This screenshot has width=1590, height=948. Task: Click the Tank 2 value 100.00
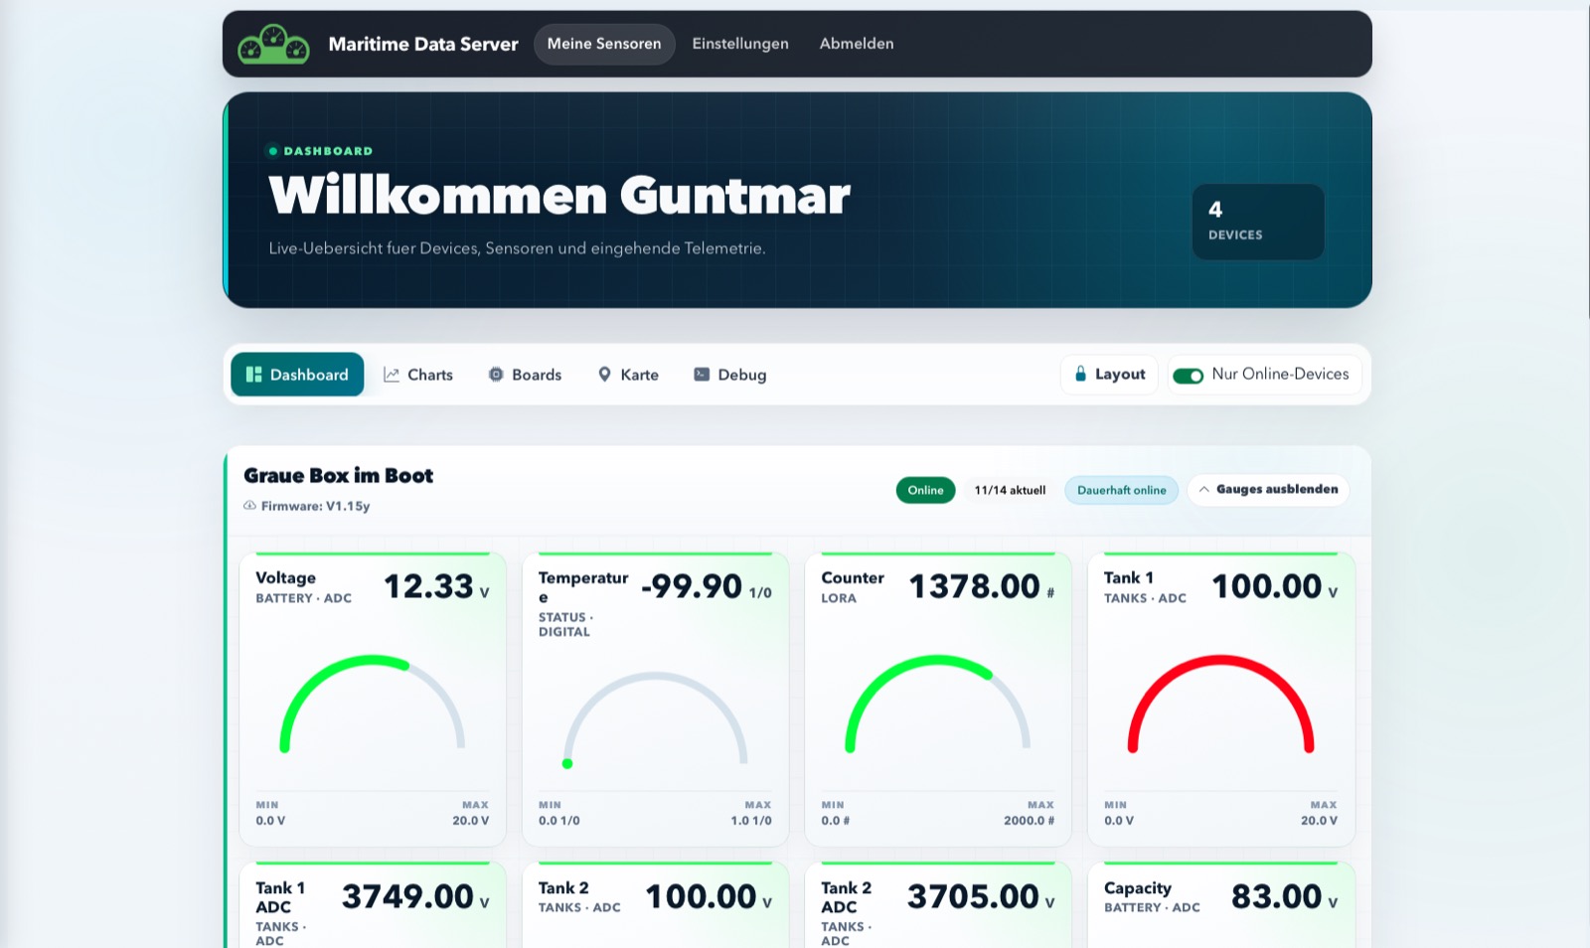(x=702, y=896)
